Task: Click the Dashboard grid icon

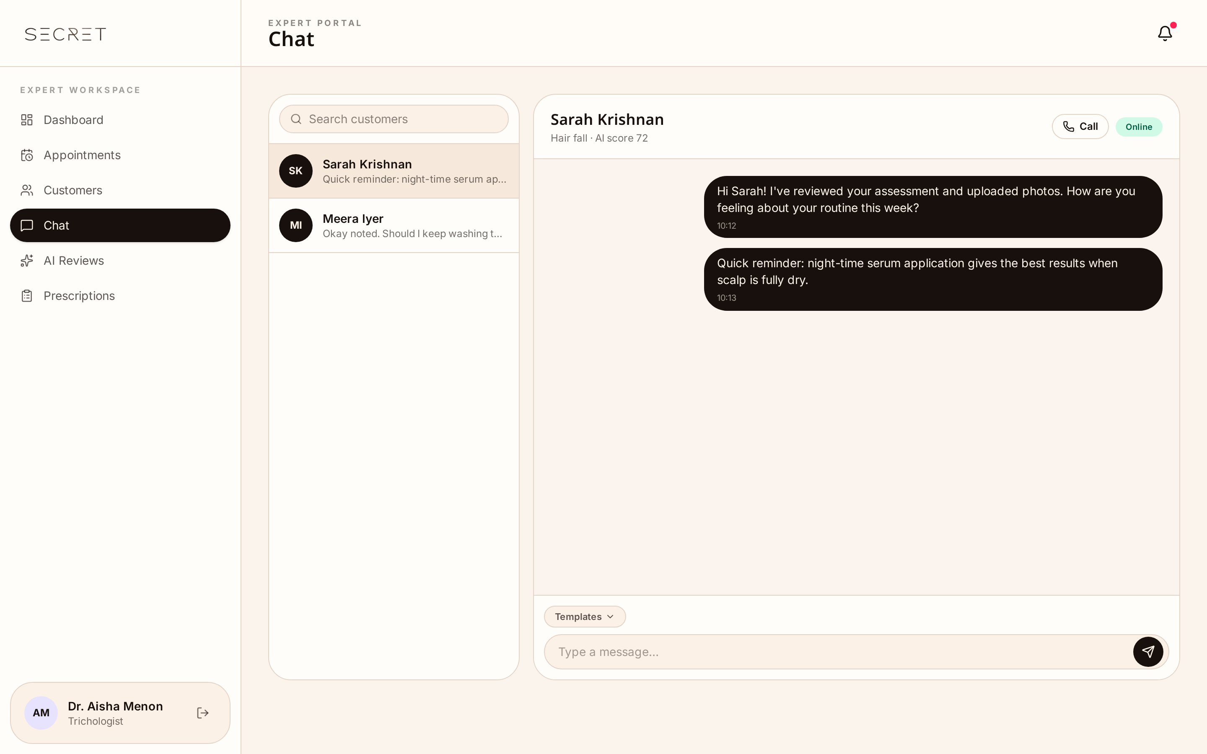Action: coord(27,120)
